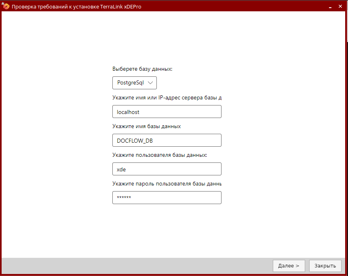
Task: Click the label Укажите пользователя базы данных:
Action: click(x=160, y=155)
